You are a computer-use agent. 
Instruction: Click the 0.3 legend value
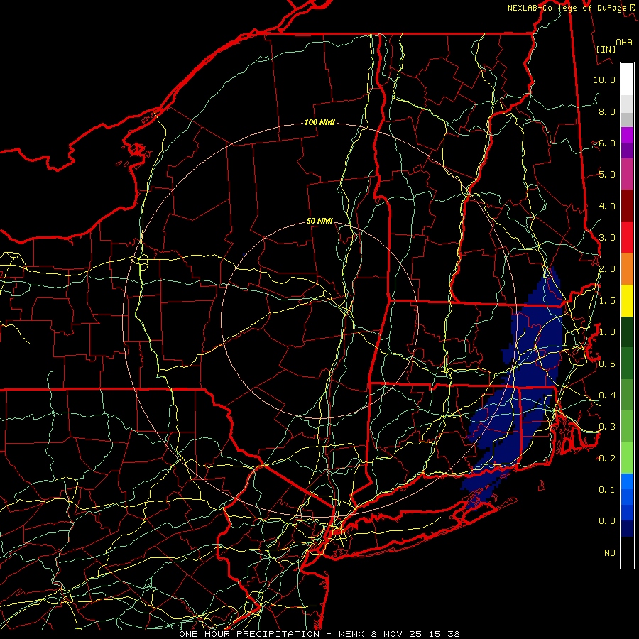coord(607,427)
